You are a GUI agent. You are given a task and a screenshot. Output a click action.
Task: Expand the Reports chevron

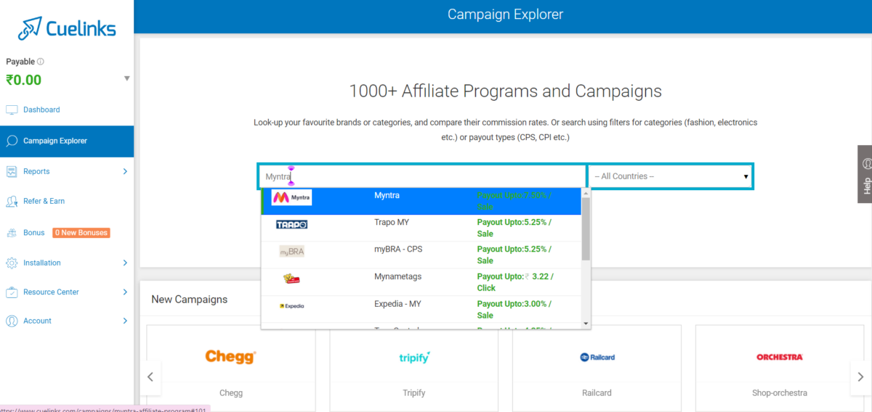125,171
